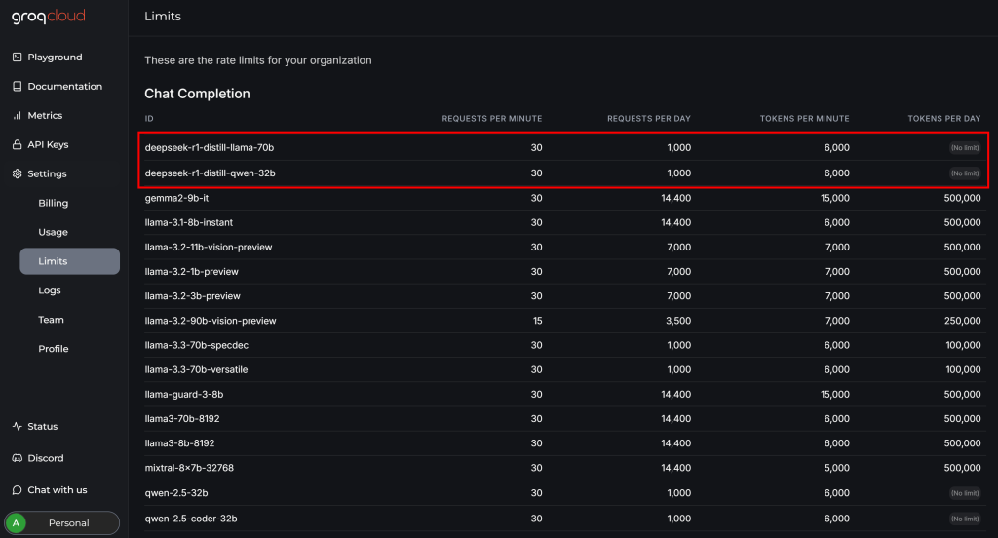The image size is (998, 538).
Task: Click the Metrics bar chart icon
Action: (x=18, y=116)
